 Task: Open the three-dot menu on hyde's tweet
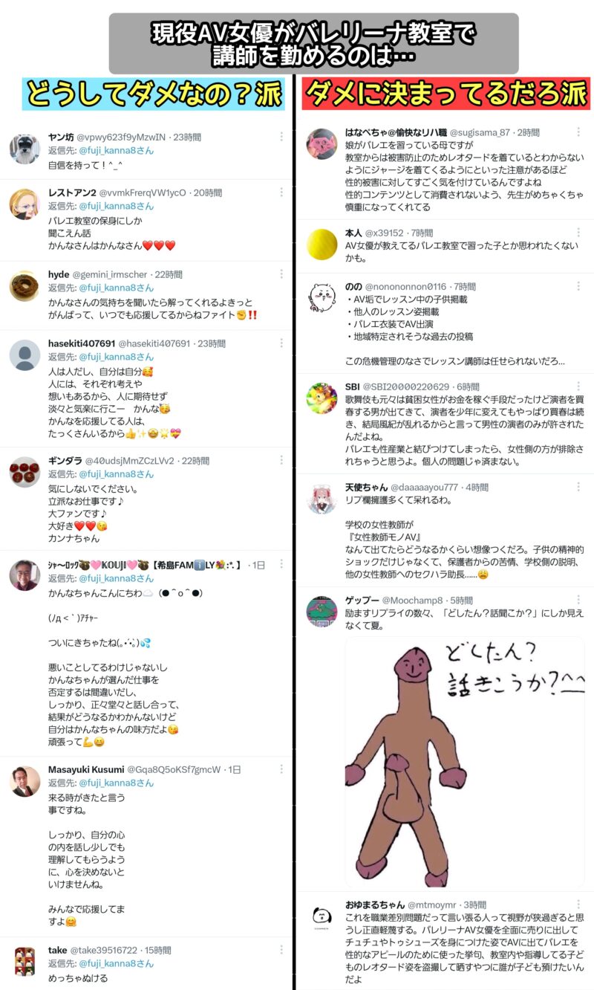pos(281,274)
